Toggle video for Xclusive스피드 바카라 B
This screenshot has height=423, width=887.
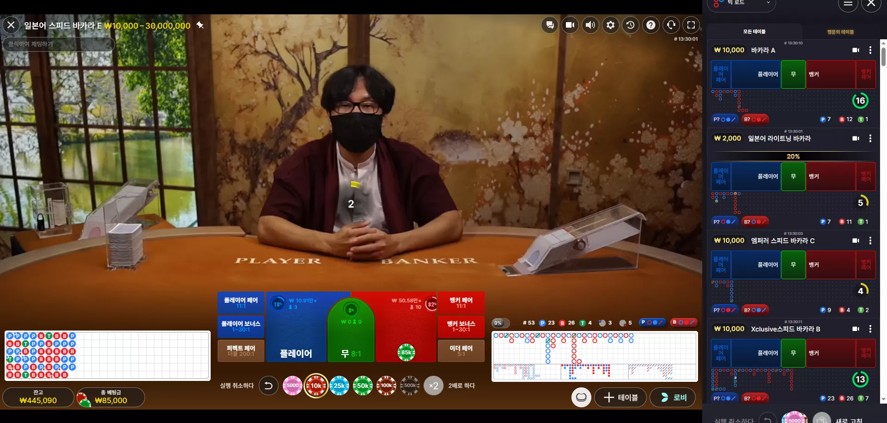point(856,329)
